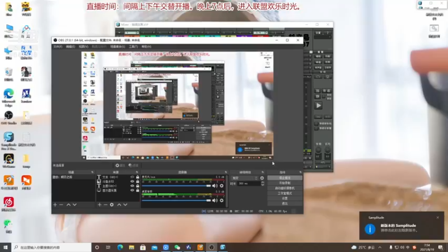This screenshot has height=252, width=448.
Task: Open Edge browser from taskbar
Action: pyautogui.click(x=120, y=247)
